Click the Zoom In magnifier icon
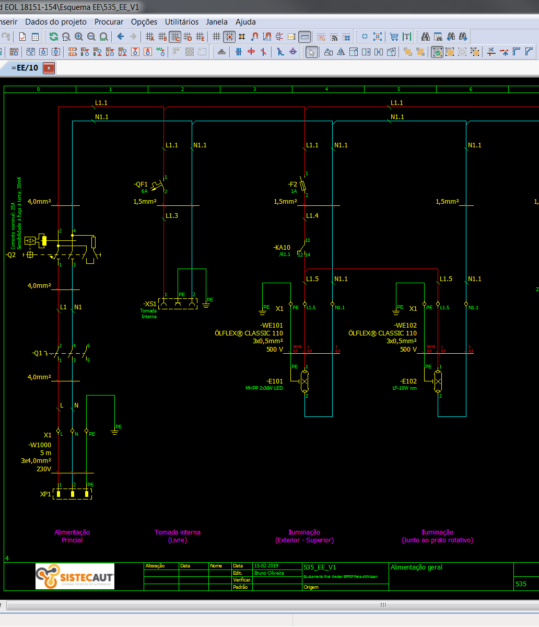This screenshot has width=539, height=627. pos(79,37)
